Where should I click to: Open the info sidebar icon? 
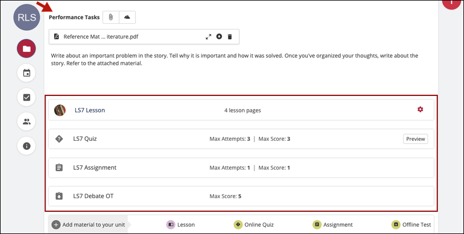click(27, 146)
